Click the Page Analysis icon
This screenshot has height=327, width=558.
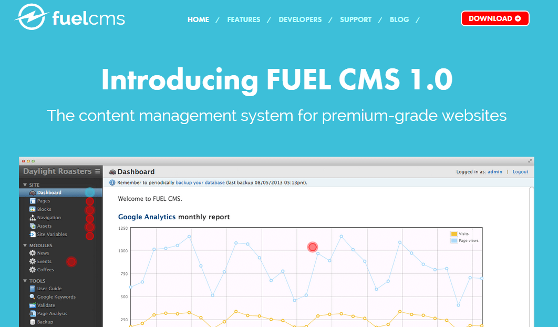pos(33,313)
